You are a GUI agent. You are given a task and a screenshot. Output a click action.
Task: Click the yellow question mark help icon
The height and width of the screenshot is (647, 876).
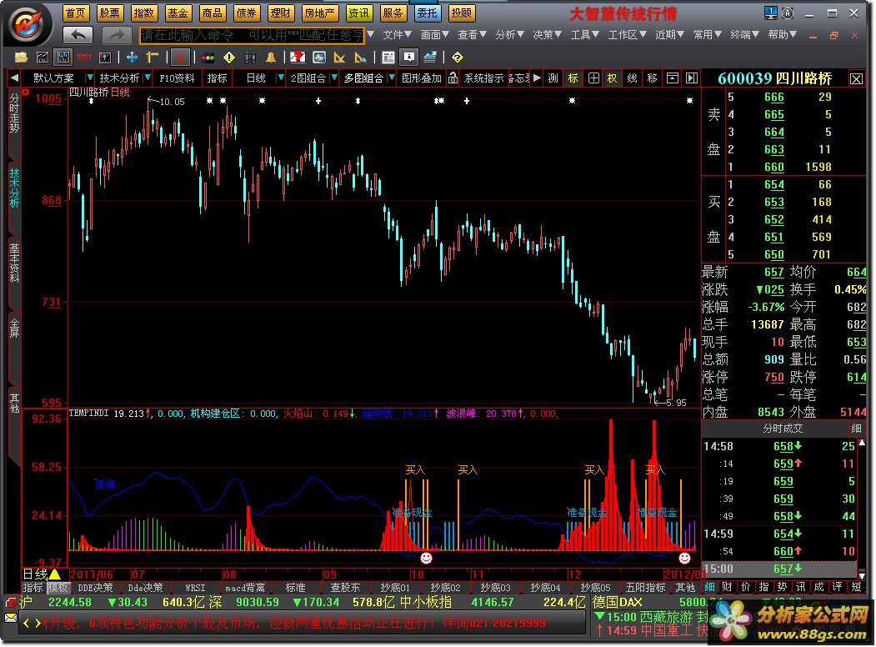click(x=457, y=58)
